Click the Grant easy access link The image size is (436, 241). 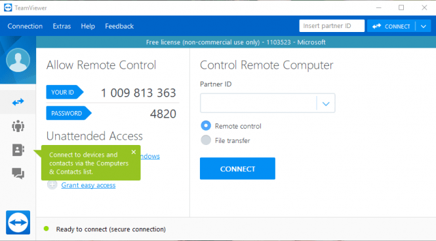click(88, 185)
